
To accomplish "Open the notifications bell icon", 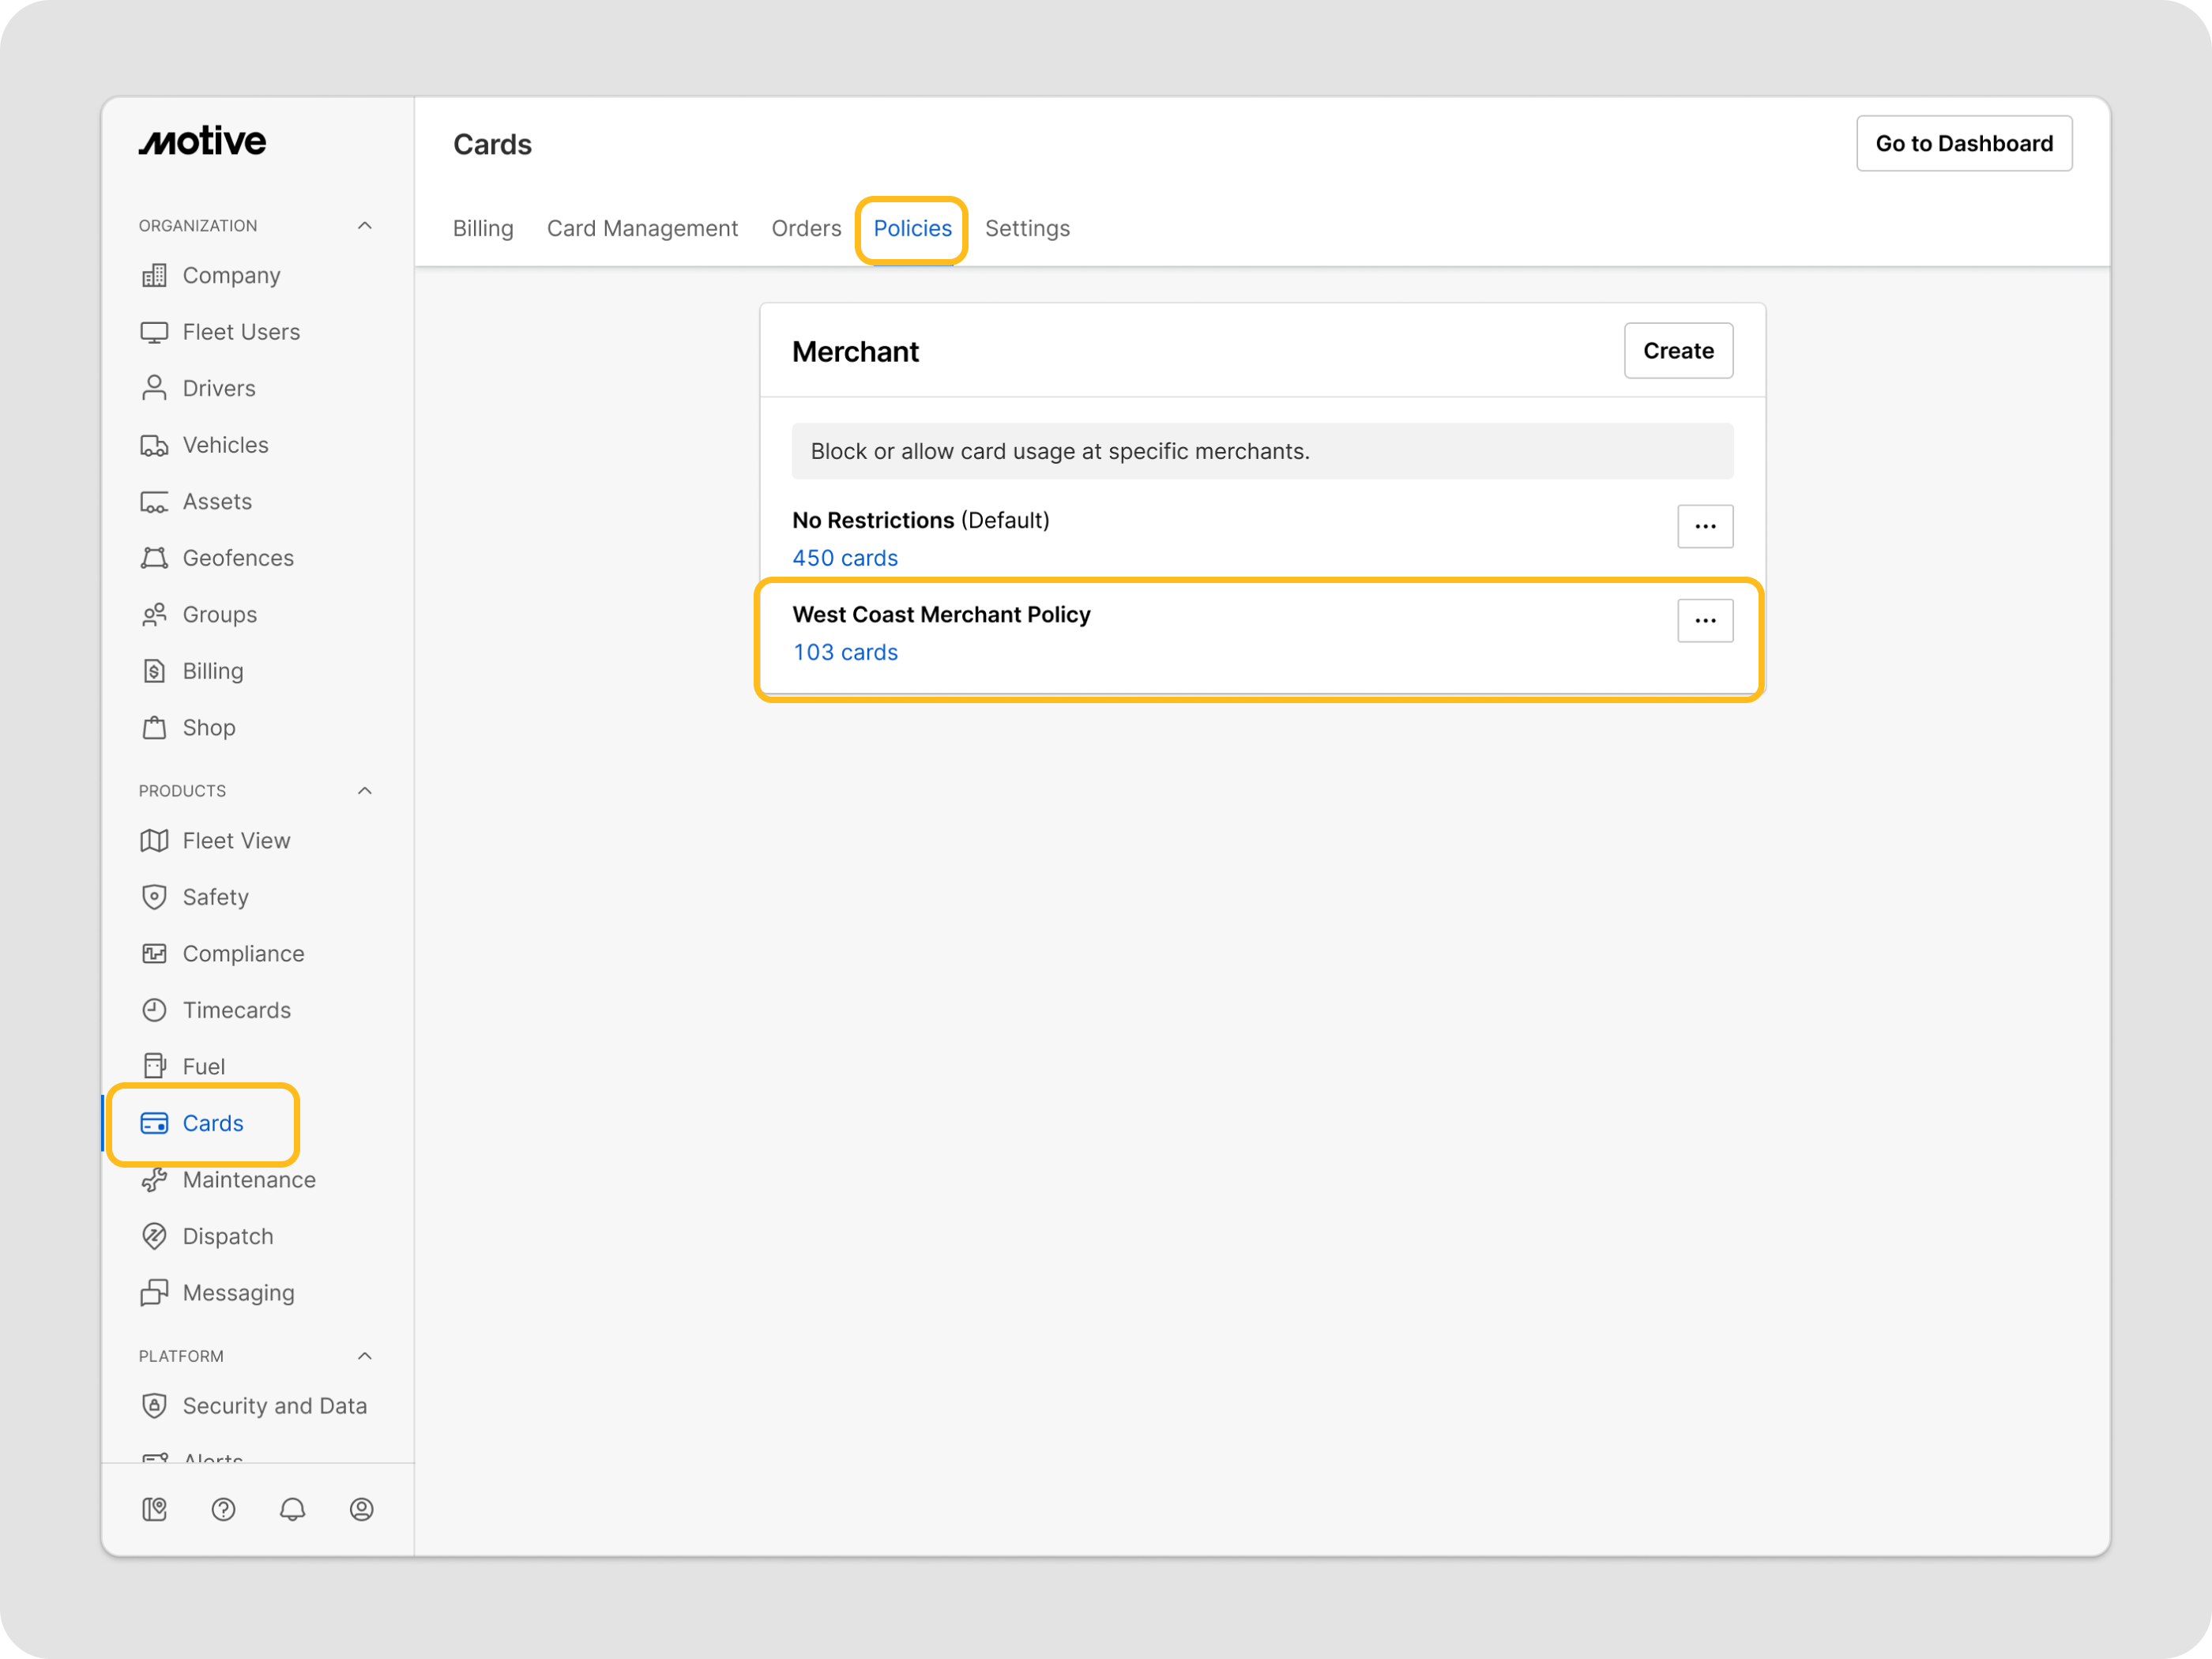I will coord(292,1509).
